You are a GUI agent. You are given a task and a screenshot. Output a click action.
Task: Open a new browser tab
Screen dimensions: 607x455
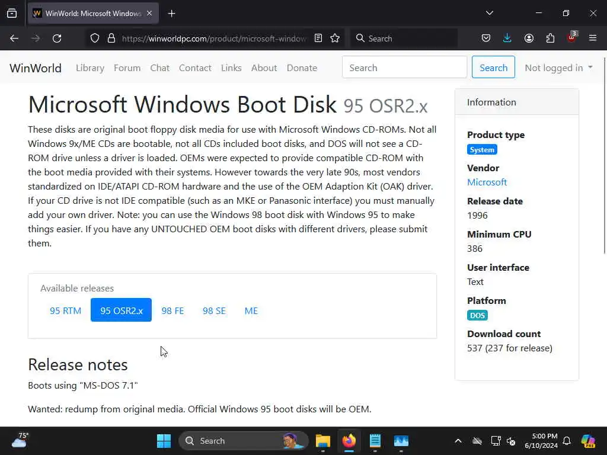171,14
